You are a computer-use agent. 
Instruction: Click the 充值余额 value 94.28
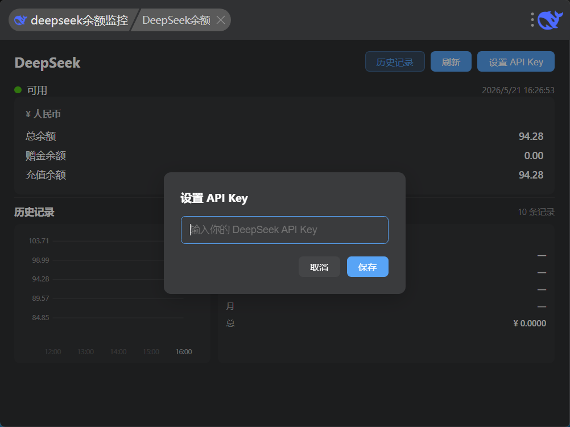(531, 175)
